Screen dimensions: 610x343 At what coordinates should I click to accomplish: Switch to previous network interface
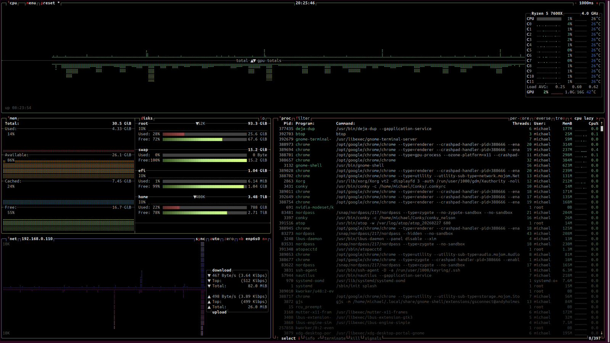click(241, 239)
